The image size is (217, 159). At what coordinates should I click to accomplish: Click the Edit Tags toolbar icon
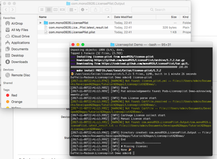point(106,10)
